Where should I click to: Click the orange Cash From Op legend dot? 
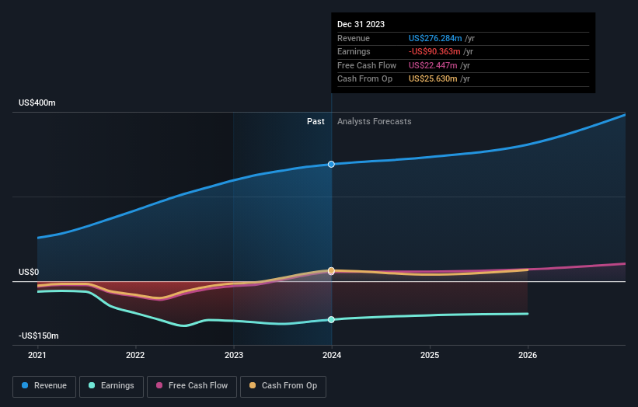coord(253,385)
